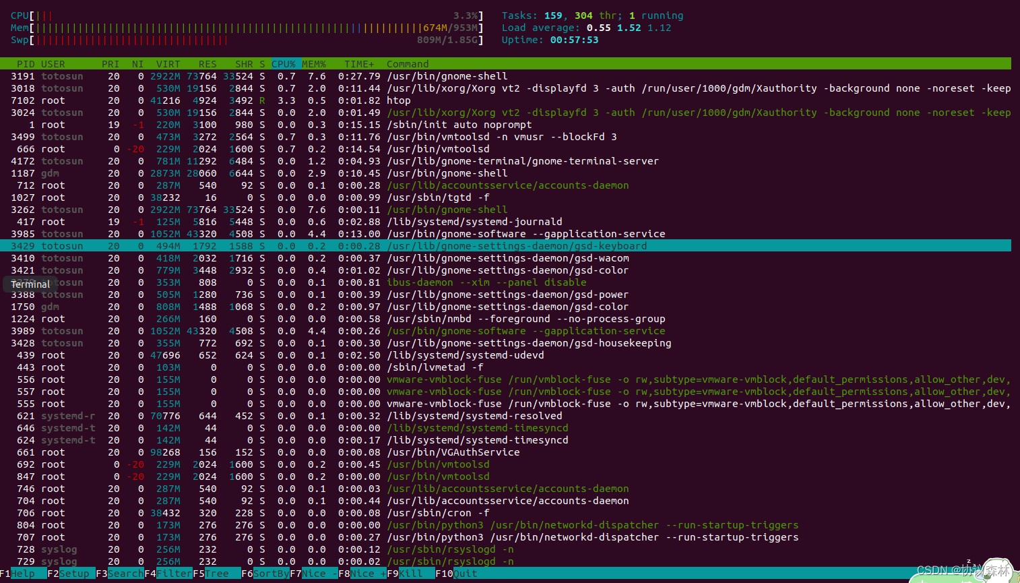Screen dimensions: 1020x583
Task: Select systemd-resolved process row
Action: 505,416
